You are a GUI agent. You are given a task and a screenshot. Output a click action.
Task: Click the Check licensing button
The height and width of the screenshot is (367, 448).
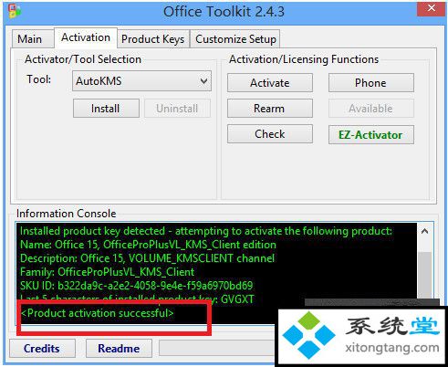click(270, 134)
